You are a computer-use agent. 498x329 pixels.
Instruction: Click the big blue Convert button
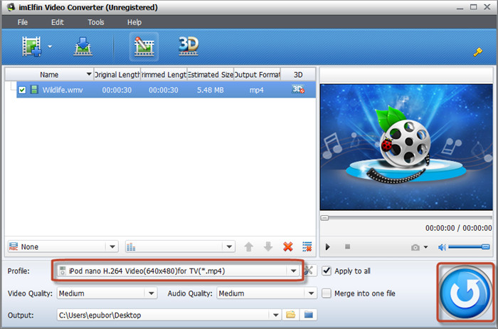point(465,293)
